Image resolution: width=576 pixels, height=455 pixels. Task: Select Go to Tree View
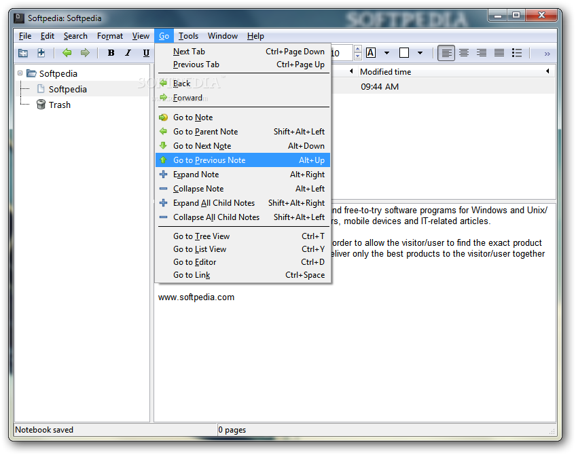coord(242,236)
